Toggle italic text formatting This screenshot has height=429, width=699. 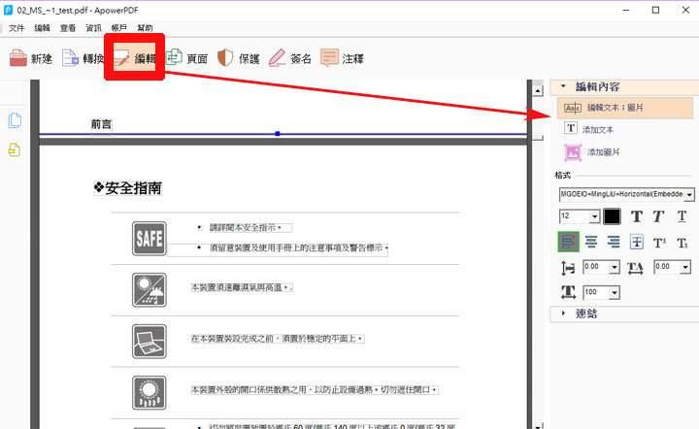(658, 216)
